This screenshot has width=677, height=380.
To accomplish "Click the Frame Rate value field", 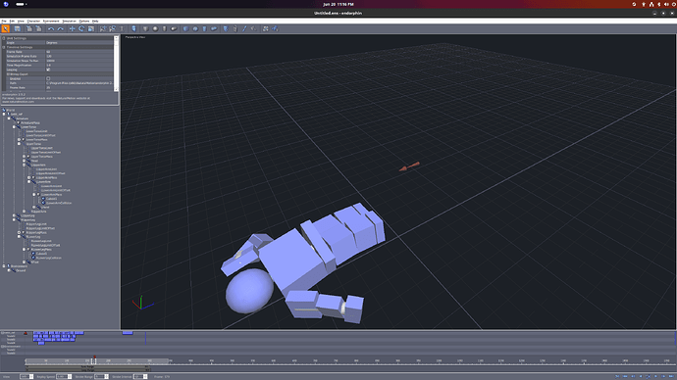I will pyautogui.click(x=79, y=52).
